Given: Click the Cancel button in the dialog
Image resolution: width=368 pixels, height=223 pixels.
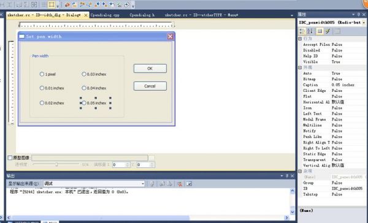Looking at the screenshot, I should pyautogui.click(x=150, y=86).
